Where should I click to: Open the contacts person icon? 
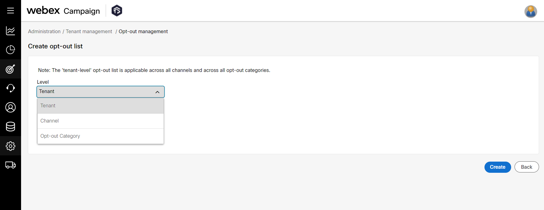pos(10,107)
